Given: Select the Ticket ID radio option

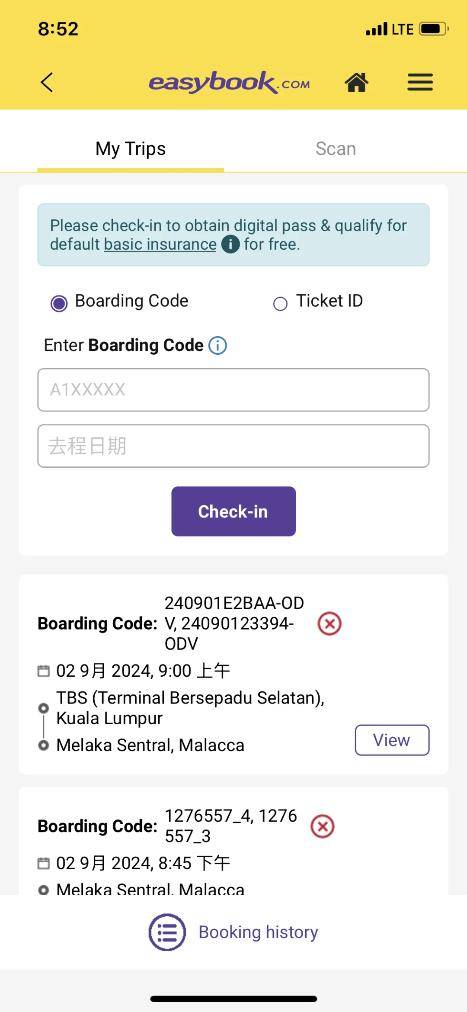Looking at the screenshot, I should click(x=280, y=304).
